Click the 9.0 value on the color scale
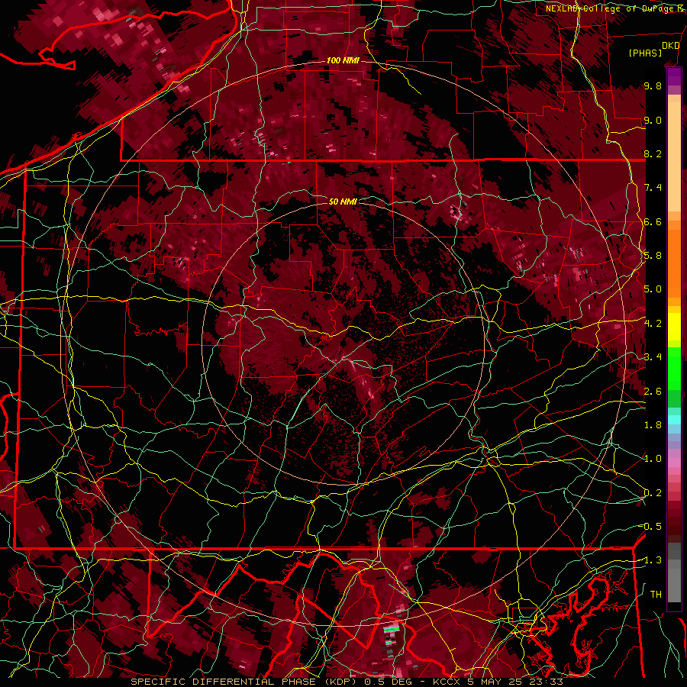The image size is (687, 687). [653, 120]
